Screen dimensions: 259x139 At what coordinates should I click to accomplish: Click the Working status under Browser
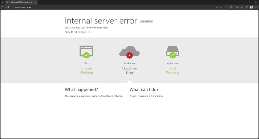(86, 73)
